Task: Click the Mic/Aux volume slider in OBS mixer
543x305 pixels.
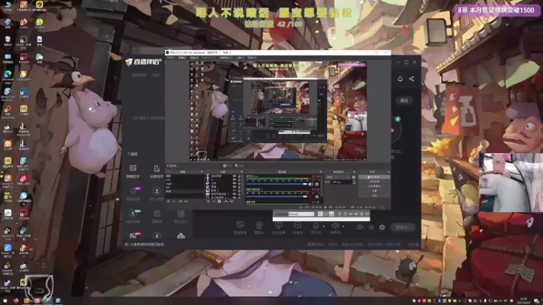Action: (x=276, y=184)
